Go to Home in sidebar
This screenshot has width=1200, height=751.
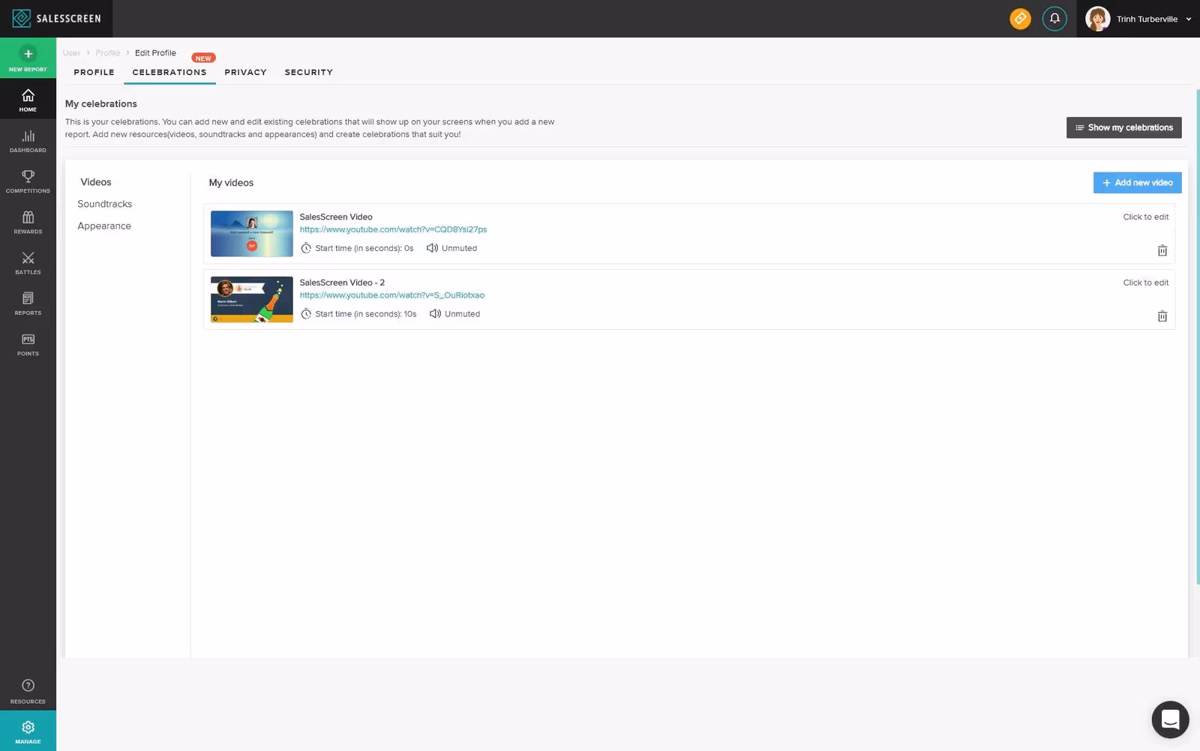pos(28,100)
